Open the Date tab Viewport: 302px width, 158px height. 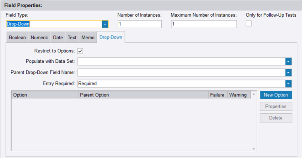58,37
